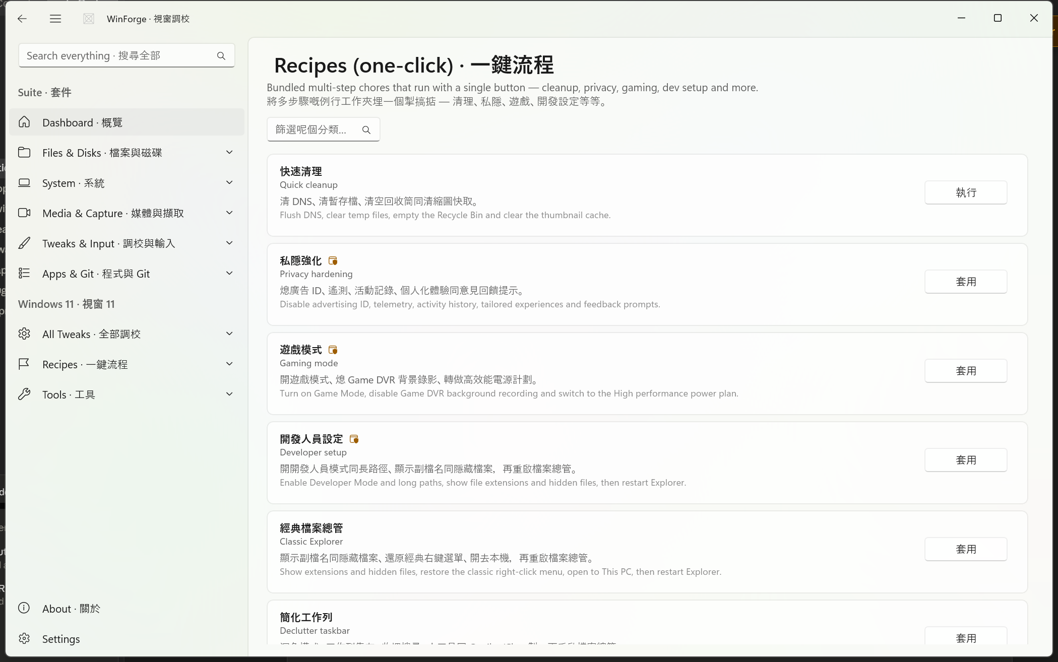Screen dimensions: 1058x662
Task: Click the Tweaks & Input pen icon
Action: (24, 243)
